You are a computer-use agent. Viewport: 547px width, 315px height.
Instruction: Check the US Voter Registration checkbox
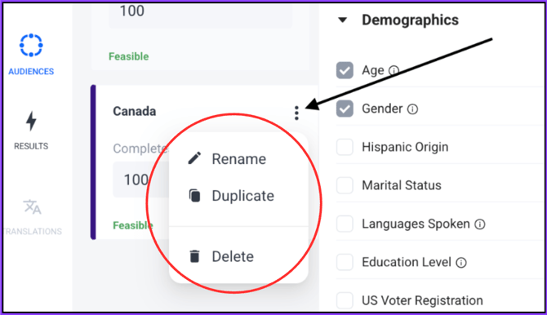click(x=345, y=300)
